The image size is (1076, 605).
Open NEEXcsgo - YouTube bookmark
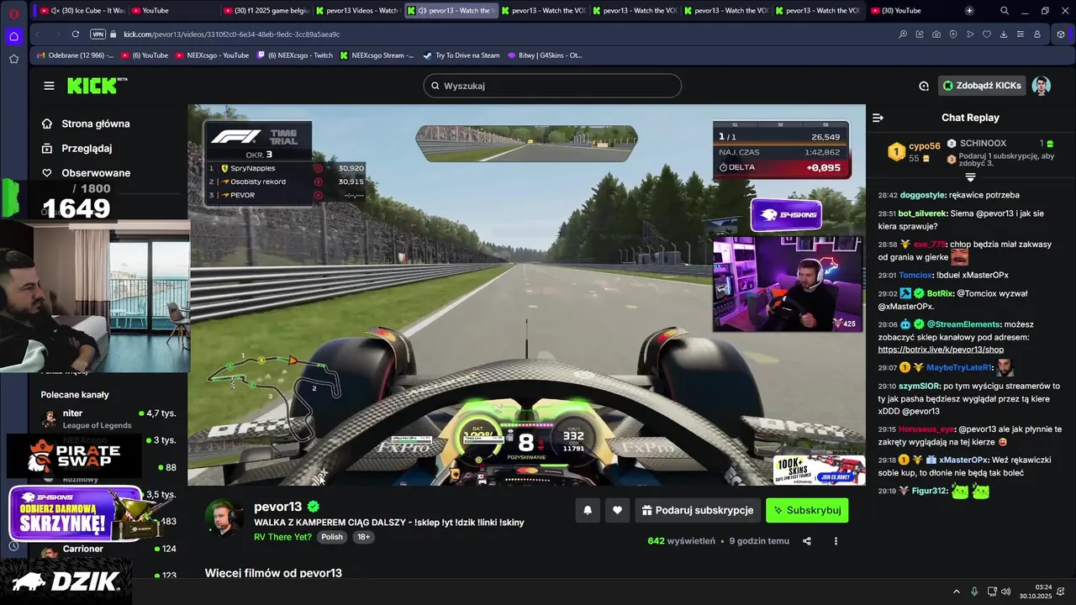click(211, 55)
